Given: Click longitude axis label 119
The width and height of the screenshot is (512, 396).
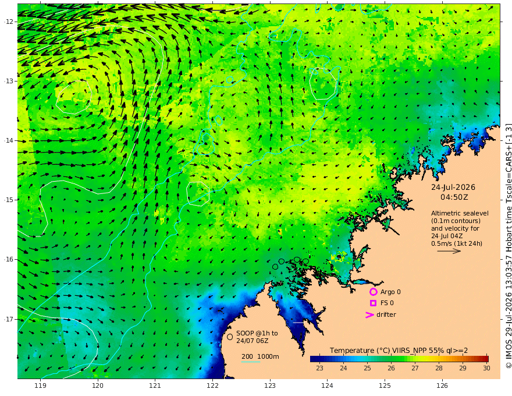Looking at the screenshot, I should point(40,386).
